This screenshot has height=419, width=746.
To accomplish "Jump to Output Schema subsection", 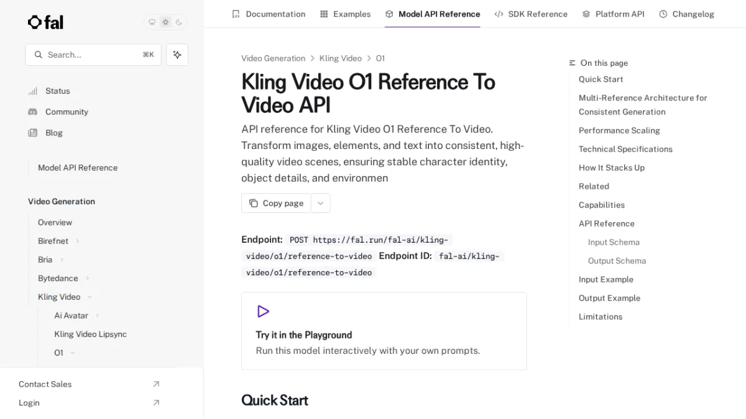I will (x=617, y=261).
